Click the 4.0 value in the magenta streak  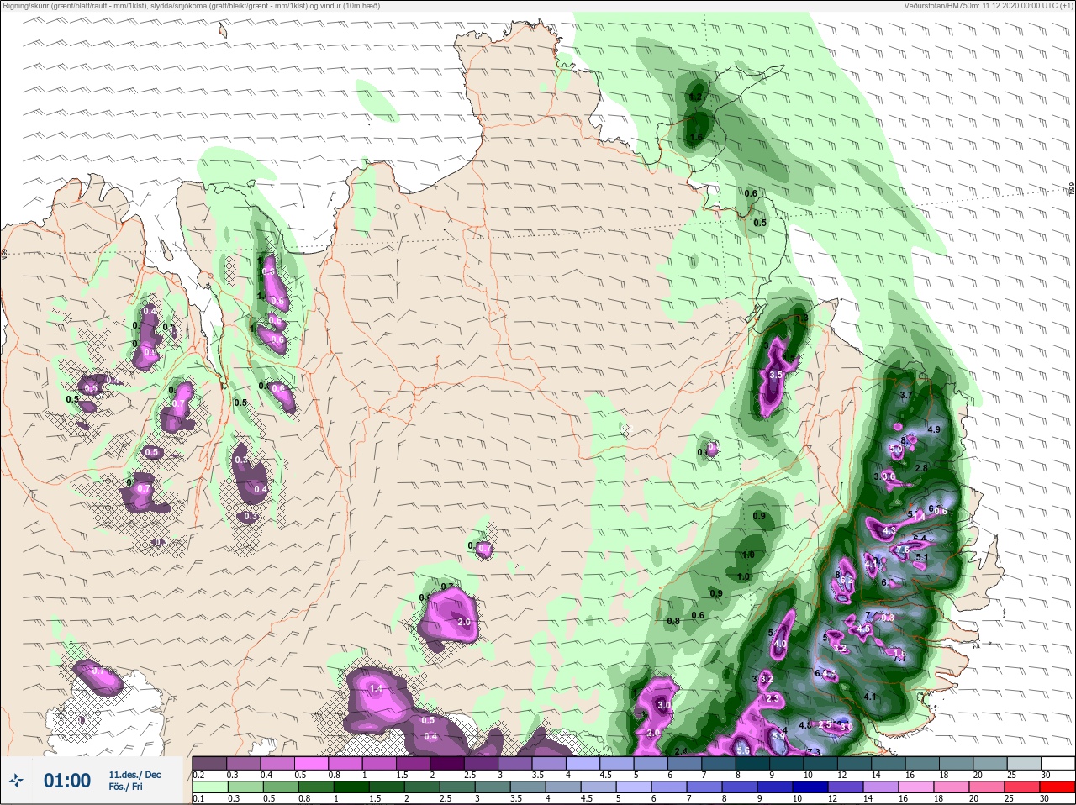coord(780,644)
